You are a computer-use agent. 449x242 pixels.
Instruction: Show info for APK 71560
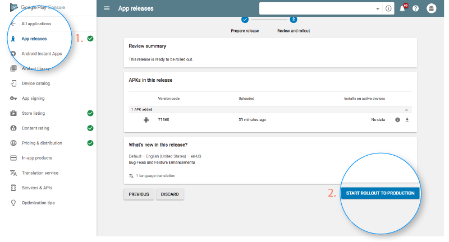[397, 119]
